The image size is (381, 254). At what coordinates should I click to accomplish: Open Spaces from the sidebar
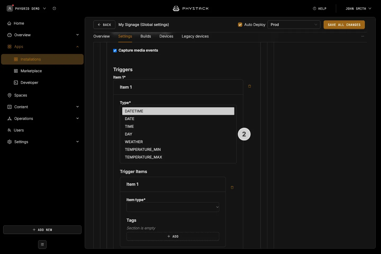point(42,95)
